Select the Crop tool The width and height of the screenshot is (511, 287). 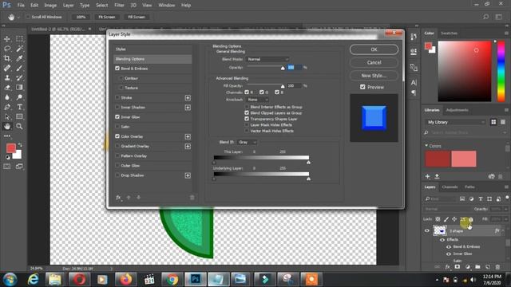7,58
